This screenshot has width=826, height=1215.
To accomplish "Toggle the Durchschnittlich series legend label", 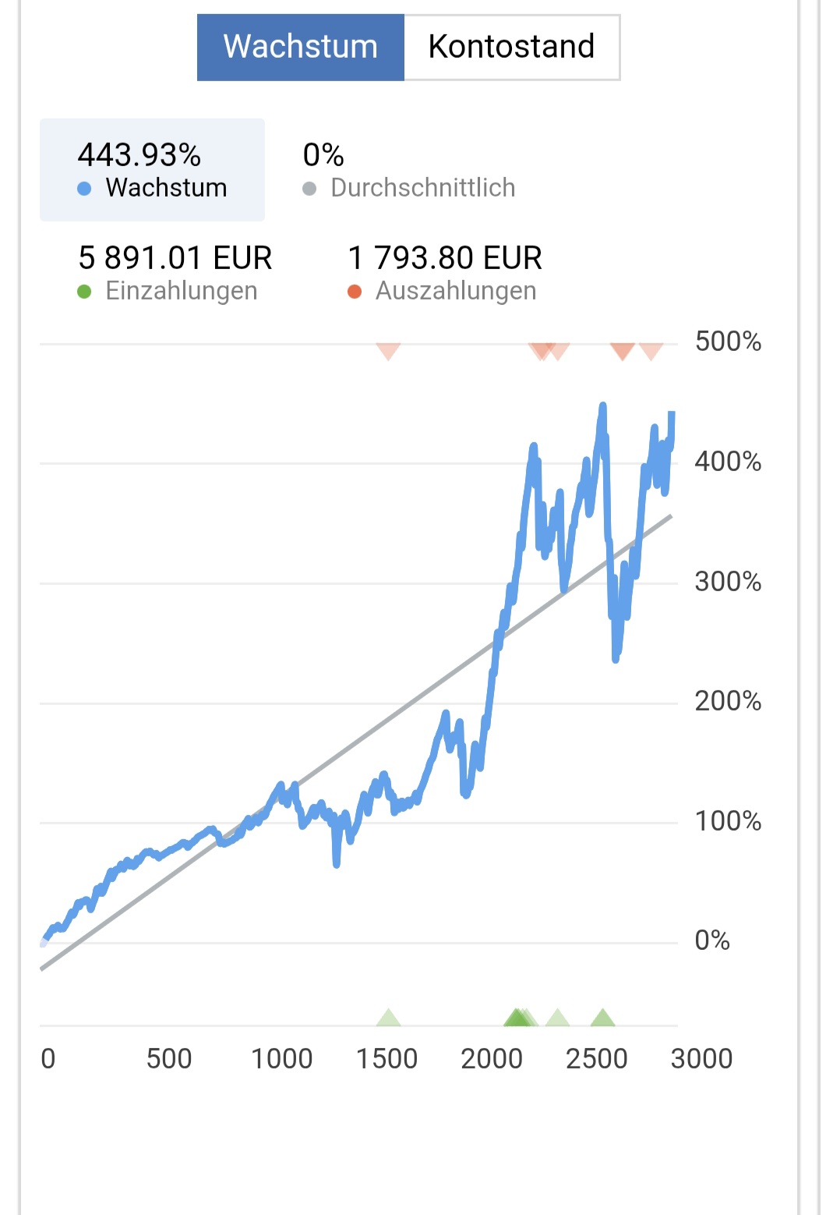I will (x=422, y=188).
